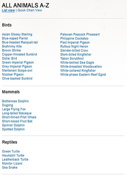This screenshot has height=176, width=127.
Task: Open Stork-billed Kingfisher page
Action: pos(76,55)
